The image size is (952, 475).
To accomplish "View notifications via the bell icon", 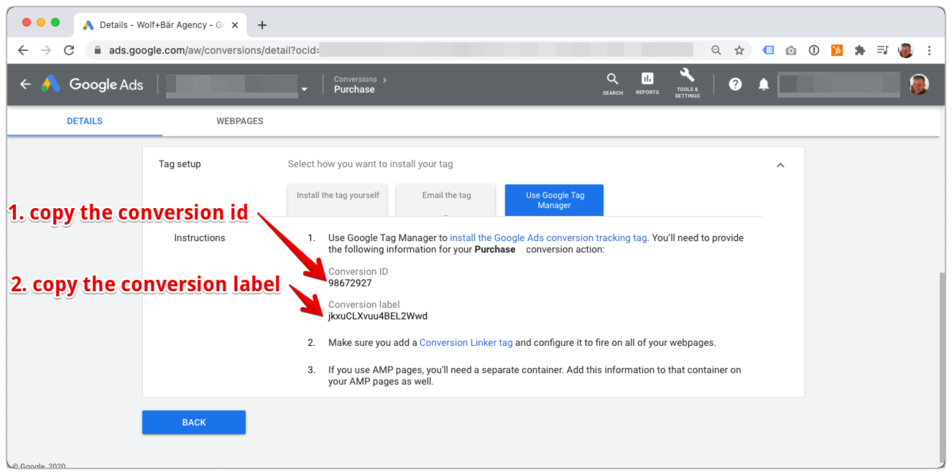I will point(763,84).
